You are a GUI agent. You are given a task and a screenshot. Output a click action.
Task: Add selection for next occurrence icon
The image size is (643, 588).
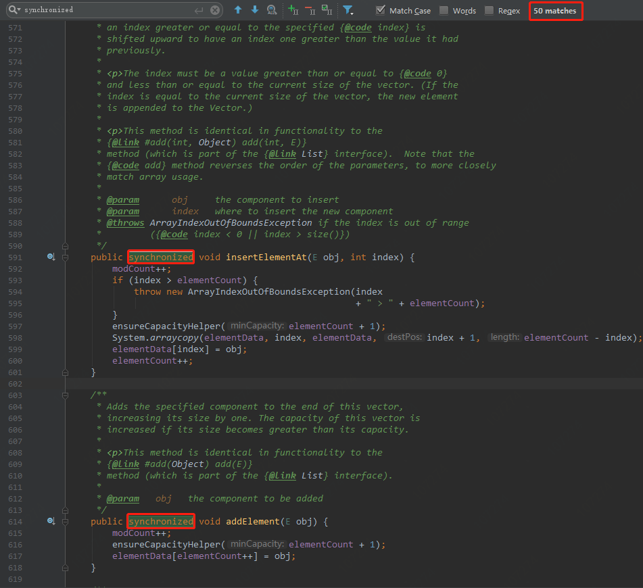[x=293, y=10]
